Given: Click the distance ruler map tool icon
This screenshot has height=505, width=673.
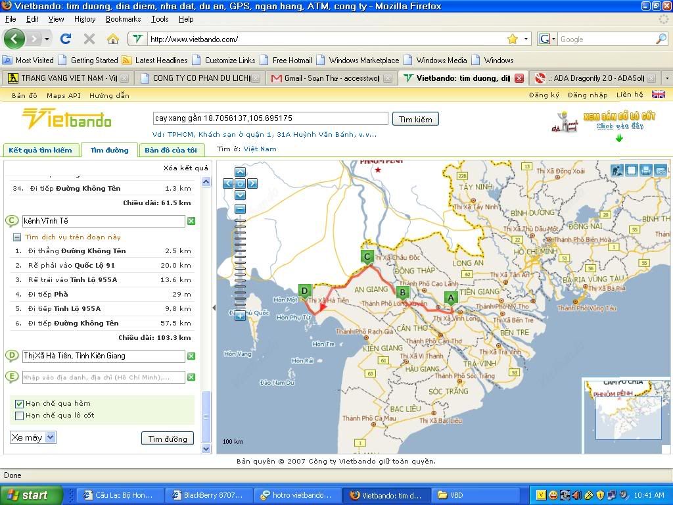Looking at the screenshot, I should (661, 170).
